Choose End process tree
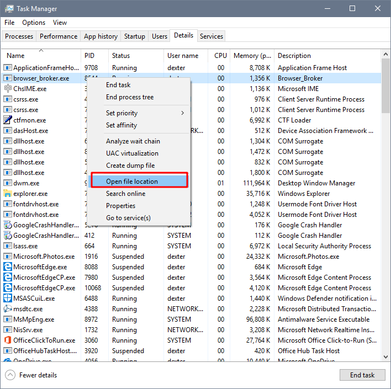Viewport: 391px width, 389px height. point(139,97)
